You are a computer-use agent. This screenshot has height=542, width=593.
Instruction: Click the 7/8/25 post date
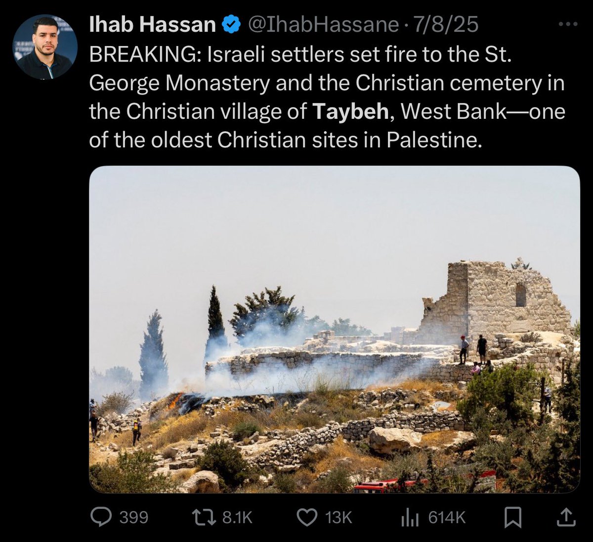pyautogui.click(x=446, y=25)
